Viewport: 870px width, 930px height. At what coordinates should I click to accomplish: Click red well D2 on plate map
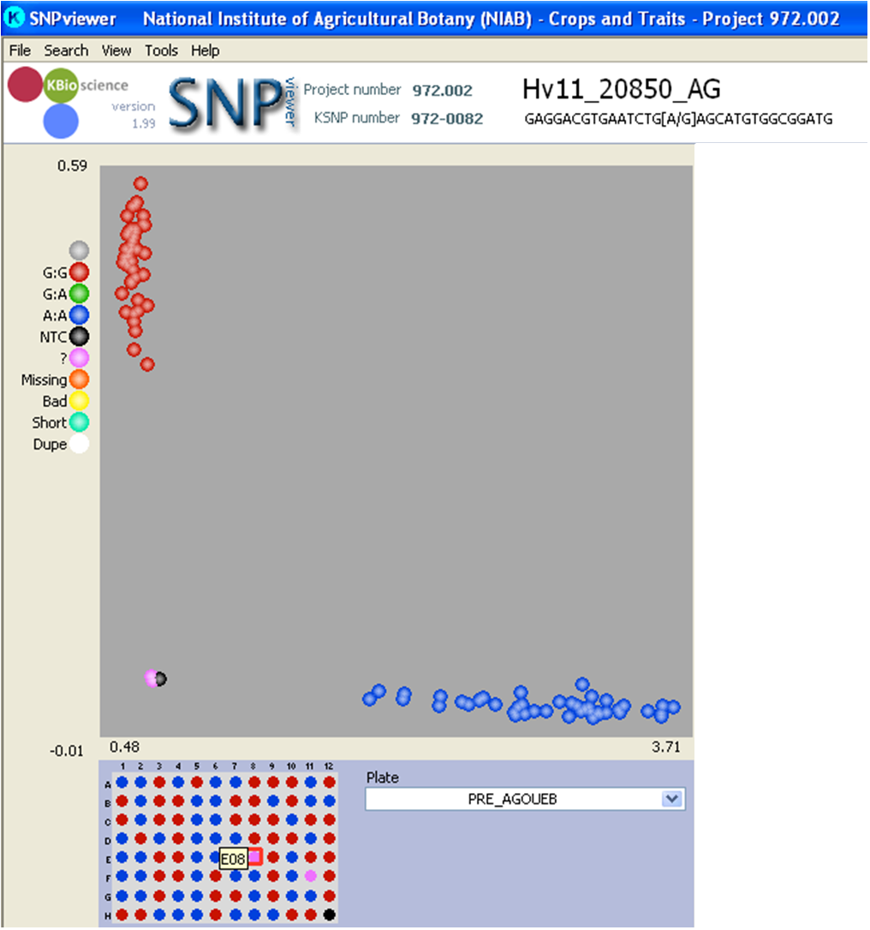pyautogui.click(x=140, y=838)
